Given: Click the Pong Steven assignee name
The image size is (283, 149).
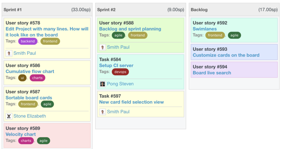Looking at the screenshot, I should coord(121,84).
